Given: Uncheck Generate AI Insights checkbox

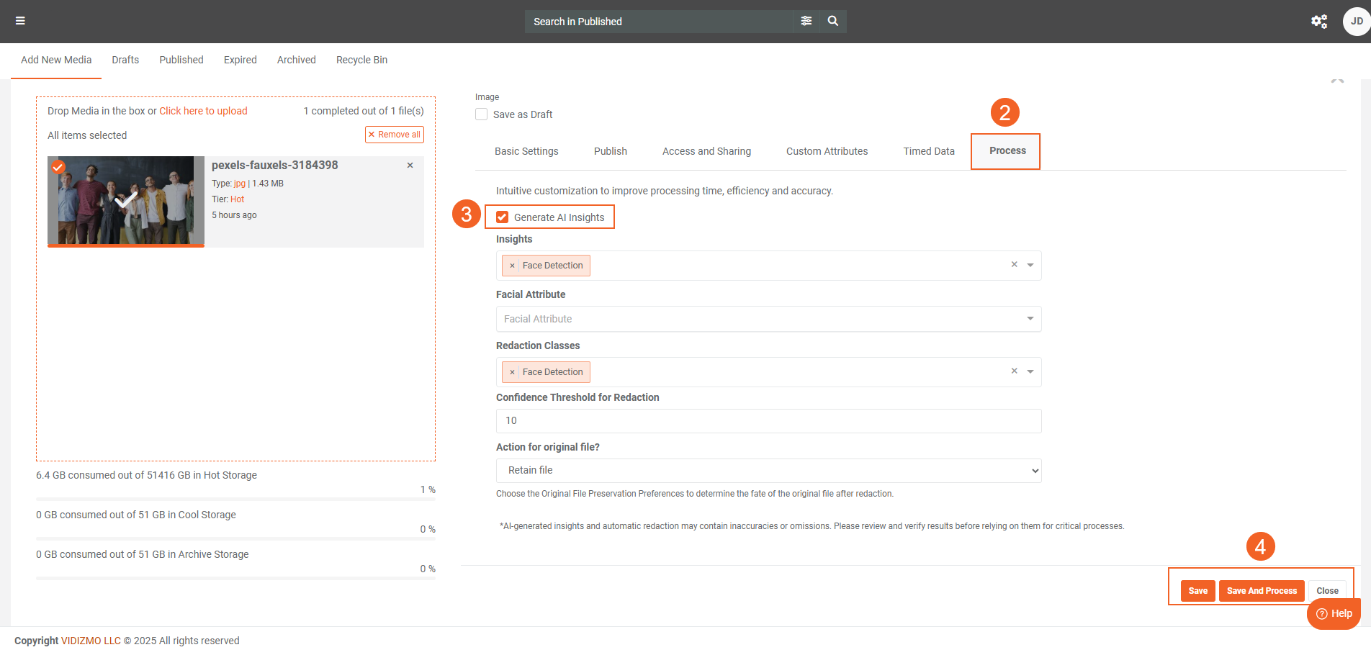Looking at the screenshot, I should pyautogui.click(x=503, y=217).
